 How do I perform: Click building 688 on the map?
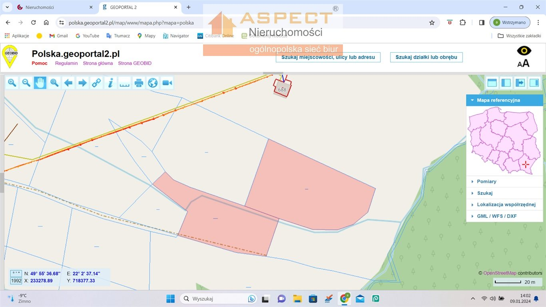(282, 89)
